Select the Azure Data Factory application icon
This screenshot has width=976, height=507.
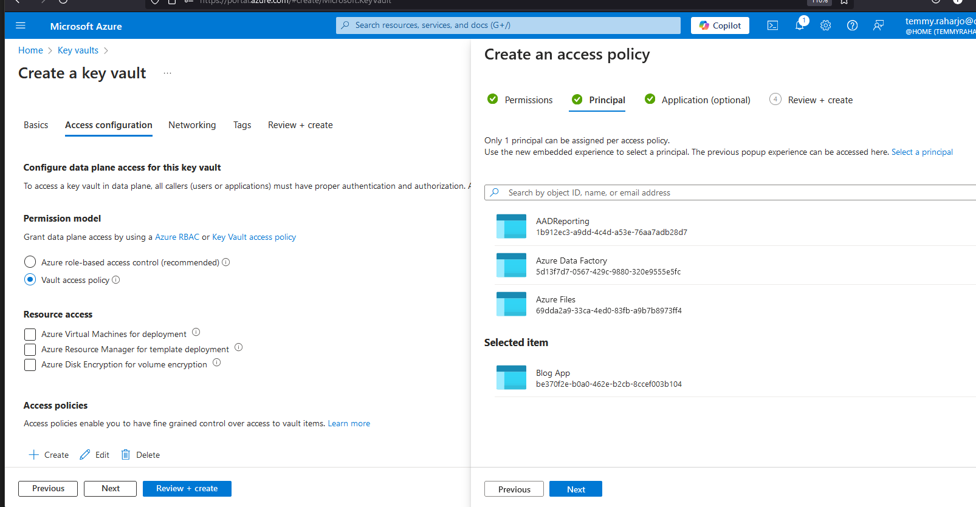[x=511, y=265]
